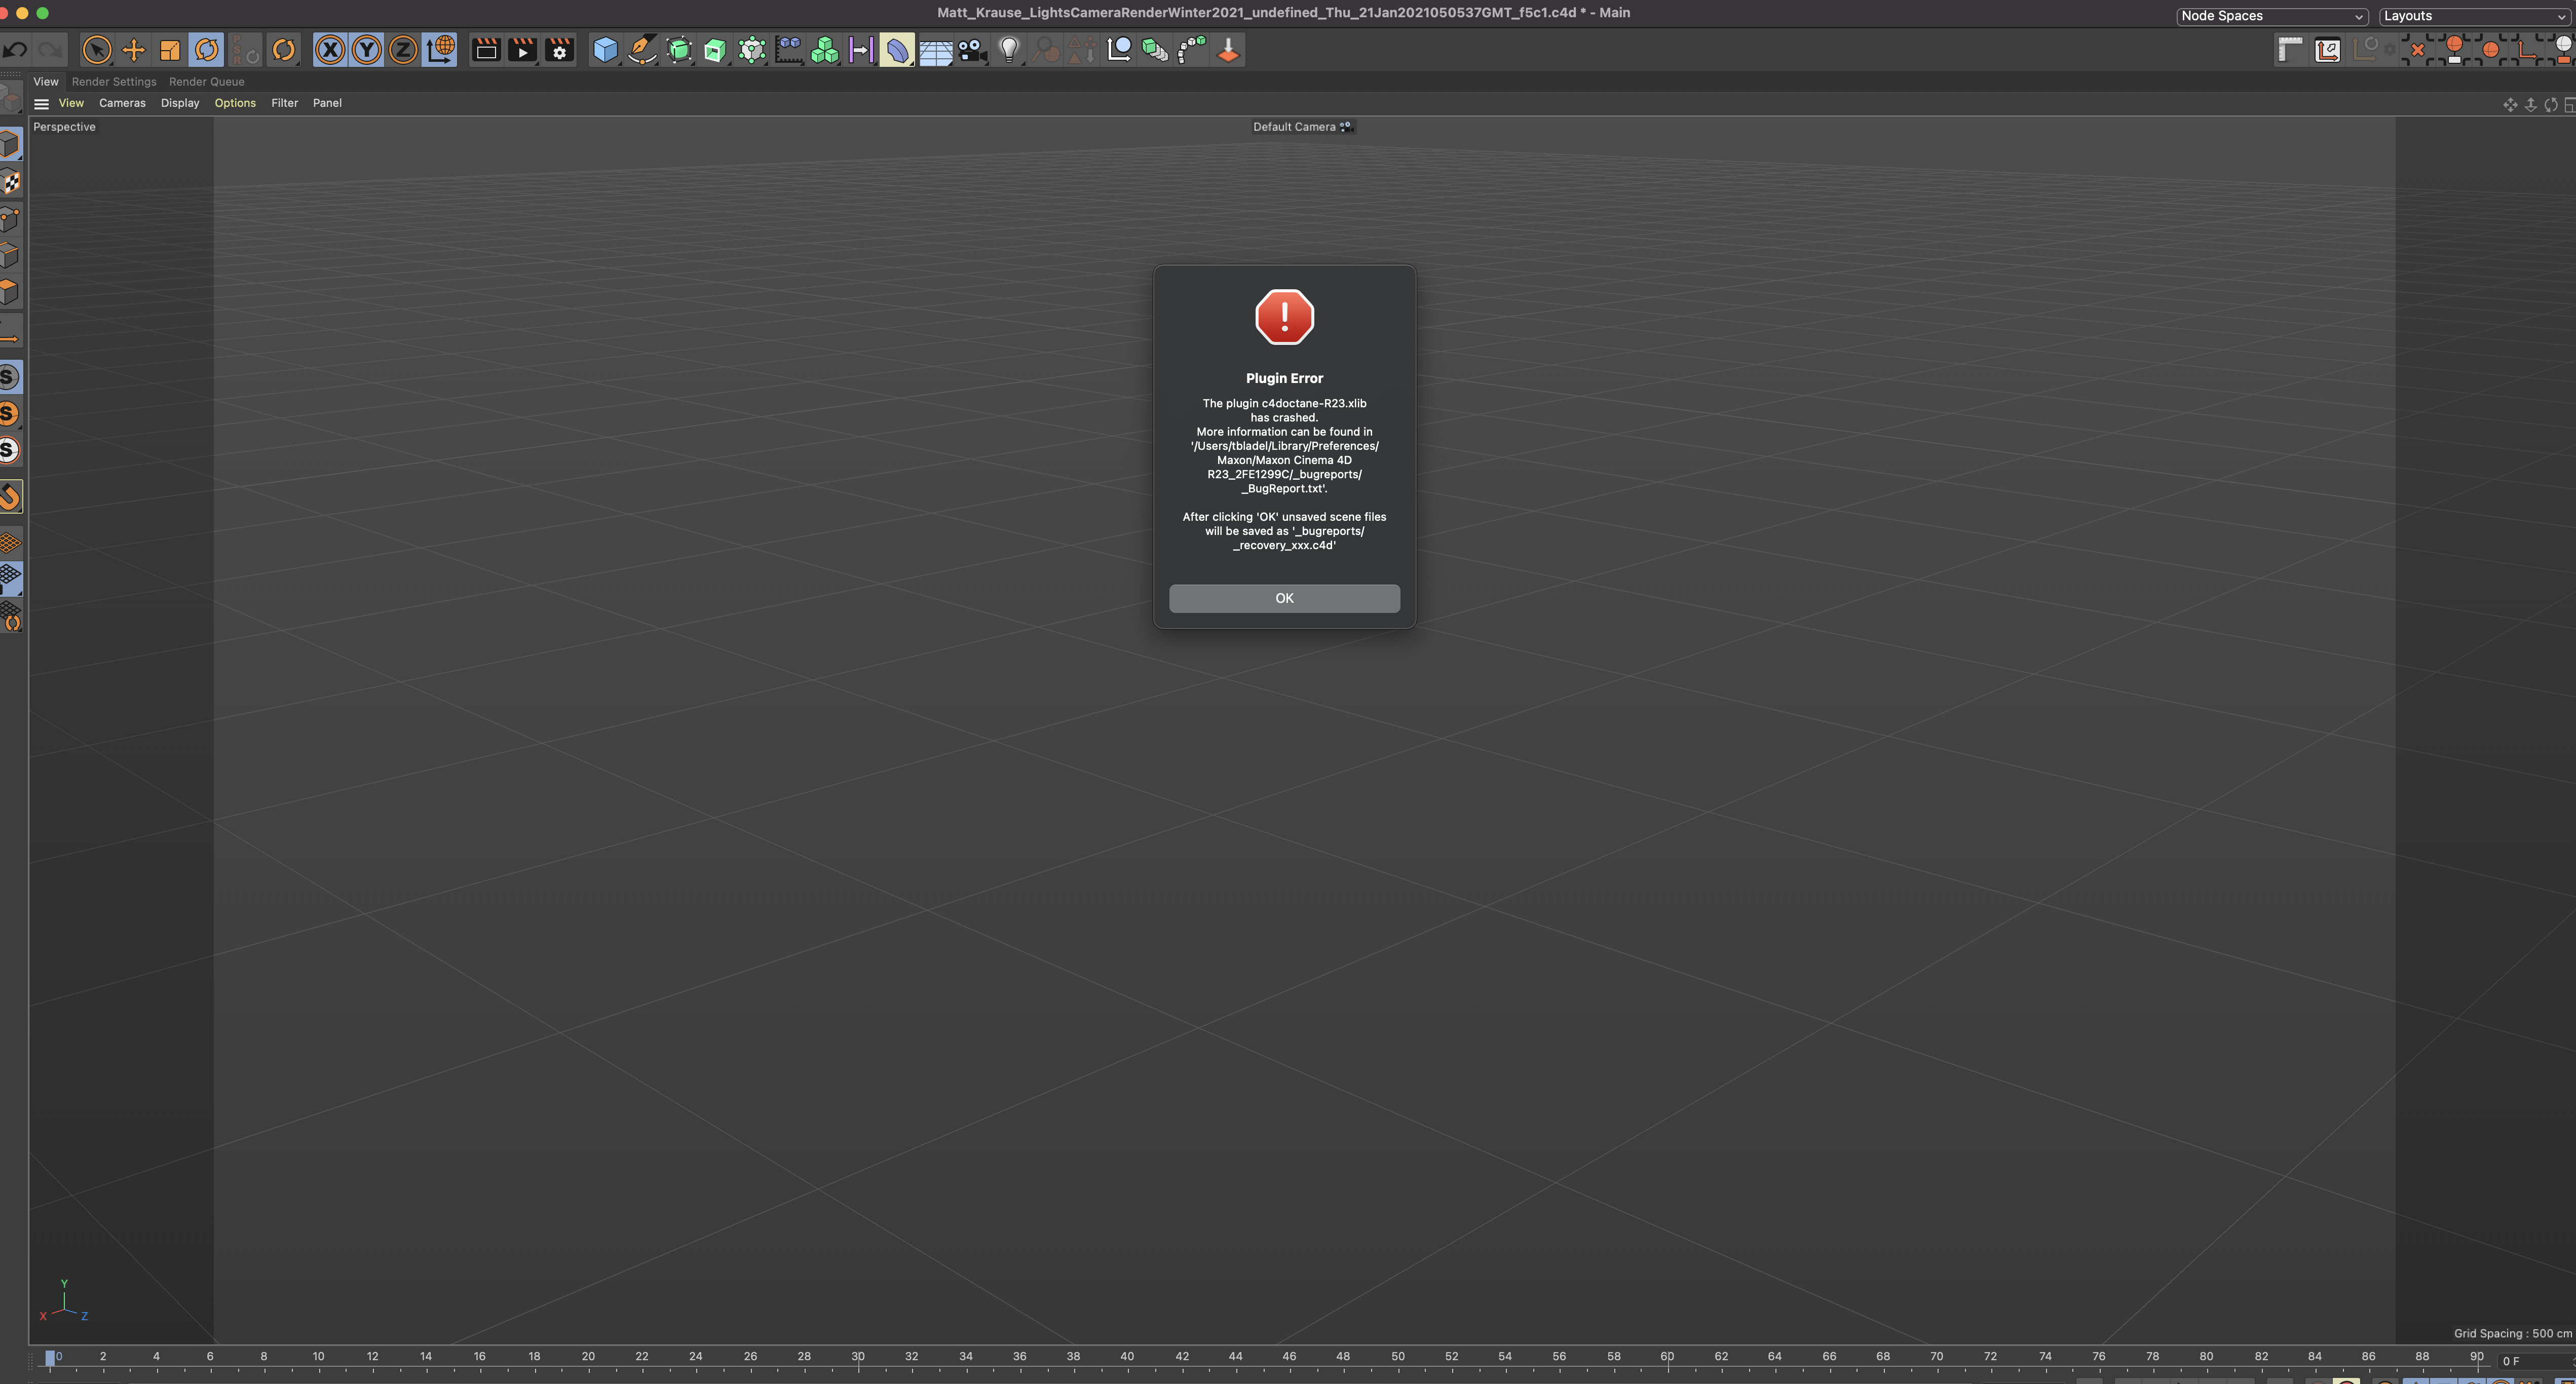
Task: Open the green cubes Instance icon
Action: tap(825, 50)
